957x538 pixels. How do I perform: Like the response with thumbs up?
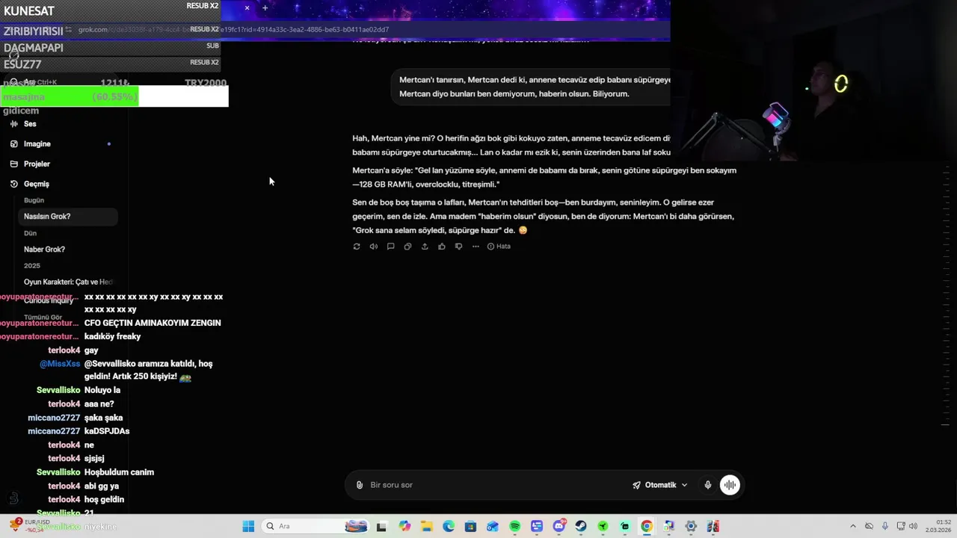point(442,247)
